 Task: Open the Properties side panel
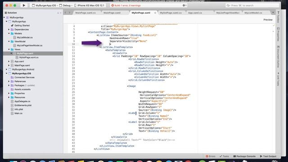(278, 34)
